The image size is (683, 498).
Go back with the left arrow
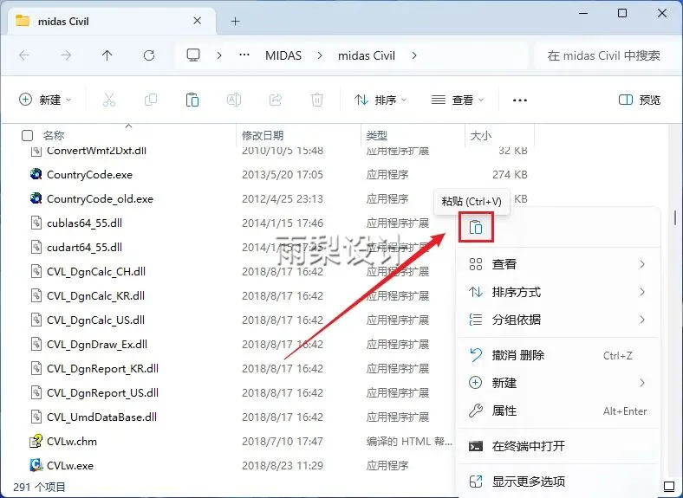(24, 55)
